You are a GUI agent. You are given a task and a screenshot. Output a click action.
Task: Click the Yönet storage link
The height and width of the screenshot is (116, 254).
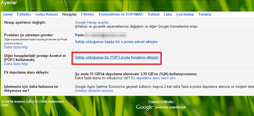5,105
